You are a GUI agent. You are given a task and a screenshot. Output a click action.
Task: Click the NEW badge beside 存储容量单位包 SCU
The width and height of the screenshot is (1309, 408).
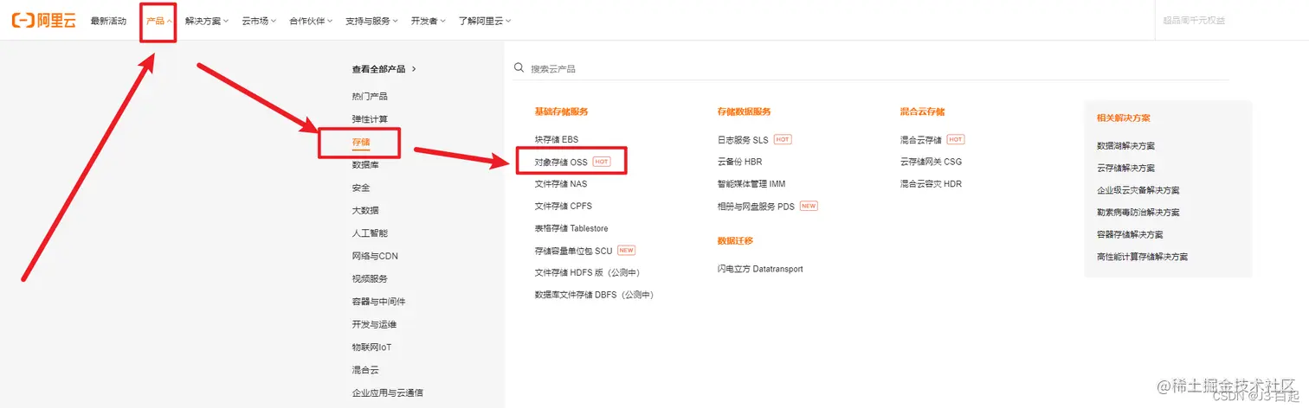[x=626, y=251]
